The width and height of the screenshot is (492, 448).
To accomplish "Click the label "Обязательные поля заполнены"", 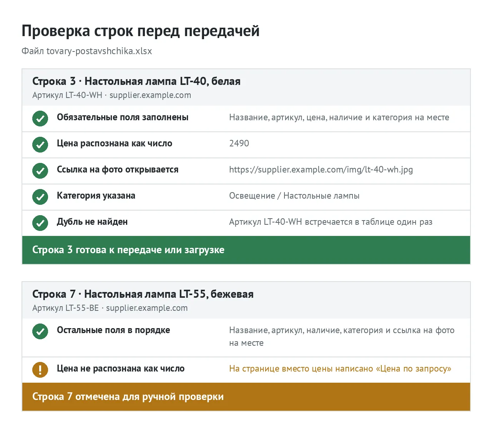I will pos(123,118).
